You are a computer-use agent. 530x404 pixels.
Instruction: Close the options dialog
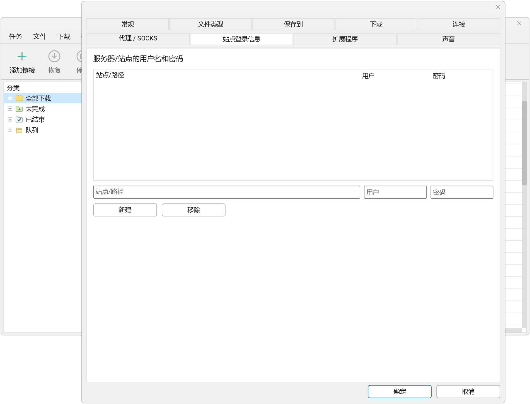click(x=498, y=7)
